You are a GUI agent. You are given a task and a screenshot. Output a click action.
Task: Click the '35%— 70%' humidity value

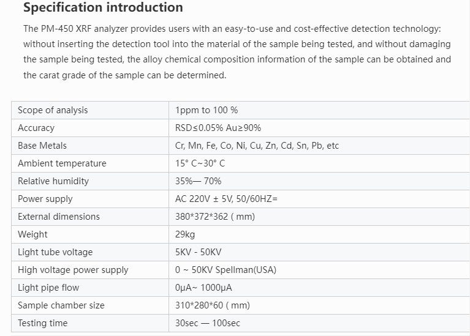pos(198,181)
